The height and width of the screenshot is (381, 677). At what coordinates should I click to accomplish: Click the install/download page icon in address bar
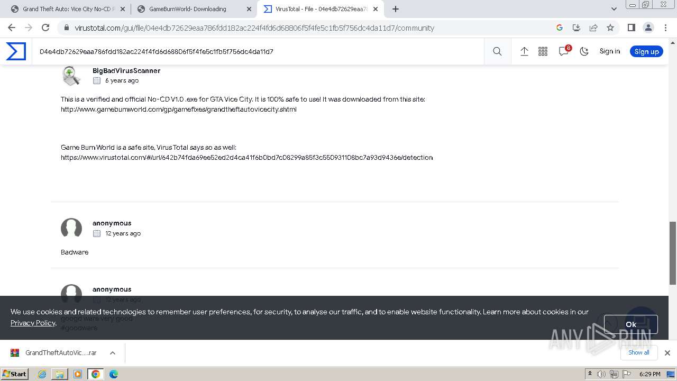pyautogui.click(x=577, y=28)
